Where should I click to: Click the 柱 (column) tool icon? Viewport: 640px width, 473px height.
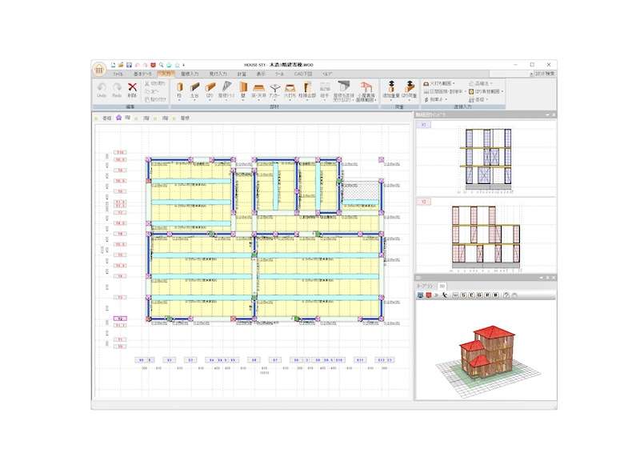(179, 87)
